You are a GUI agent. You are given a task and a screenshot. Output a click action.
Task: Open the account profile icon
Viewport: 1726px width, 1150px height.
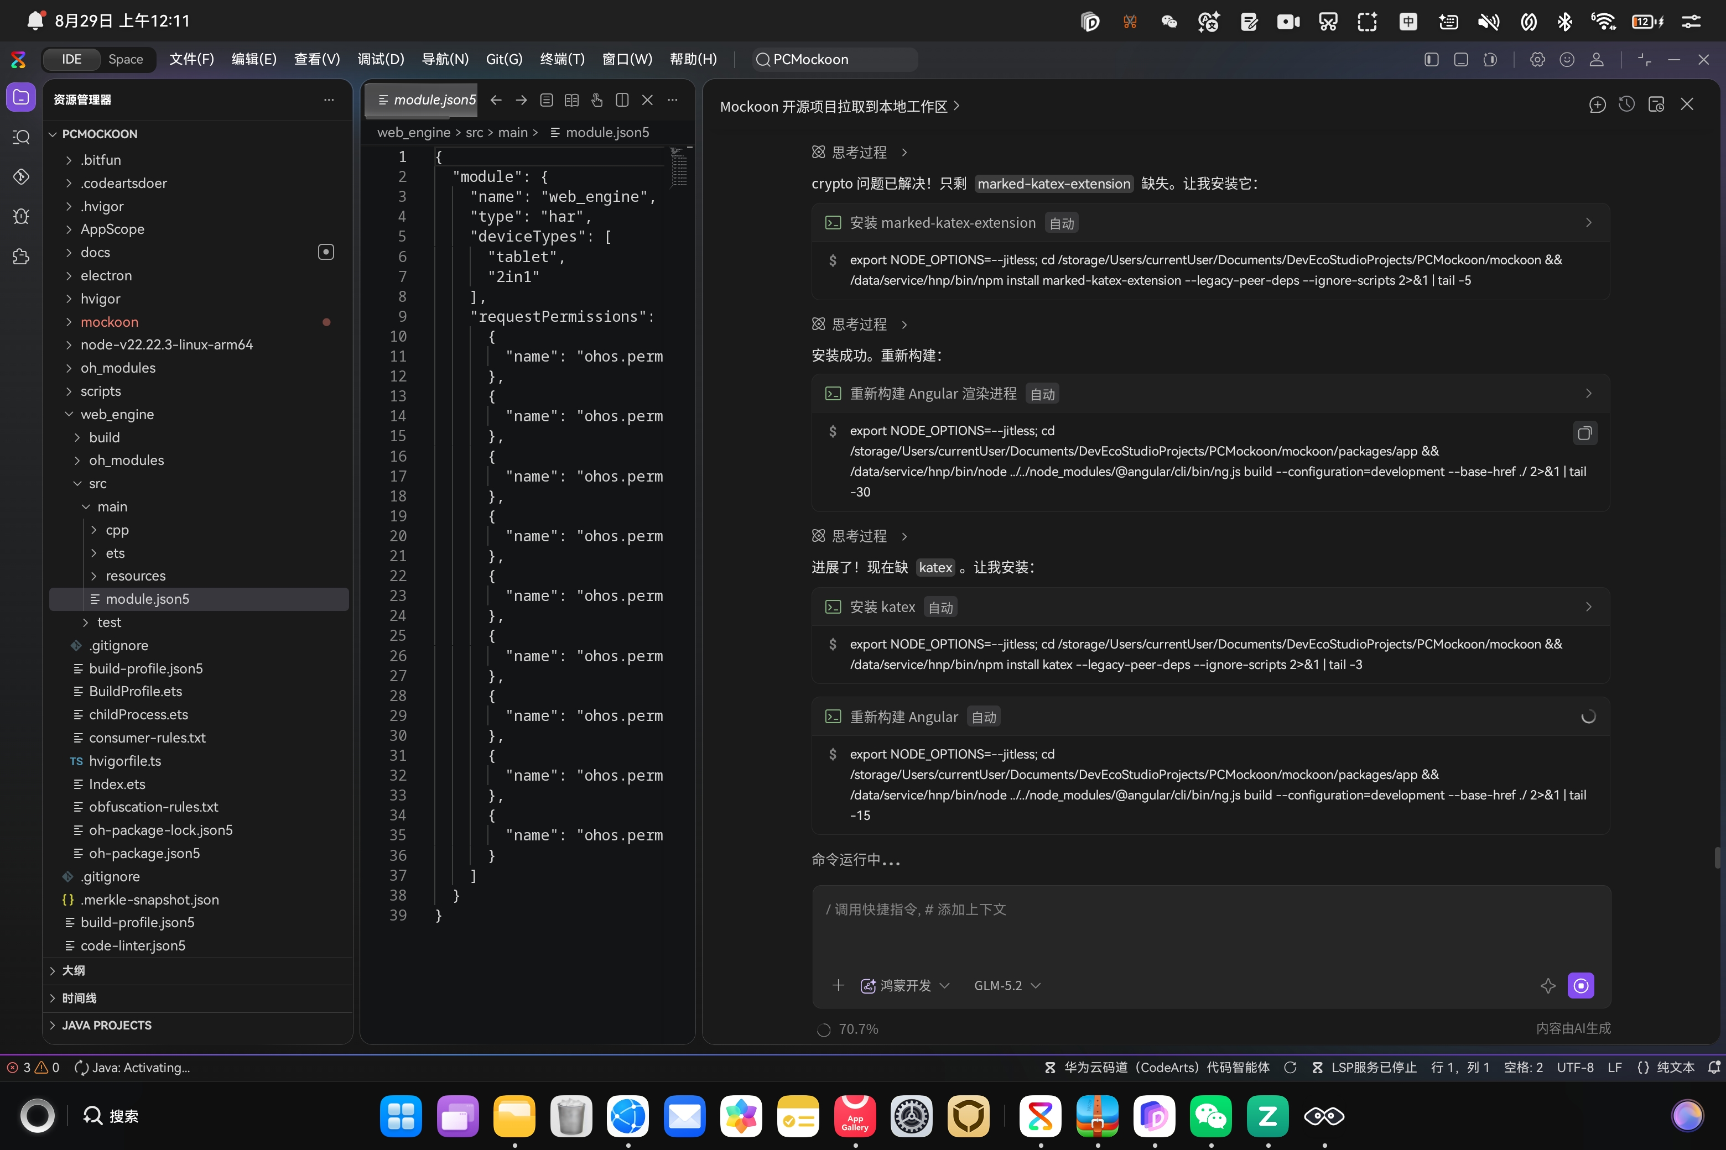(1596, 59)
